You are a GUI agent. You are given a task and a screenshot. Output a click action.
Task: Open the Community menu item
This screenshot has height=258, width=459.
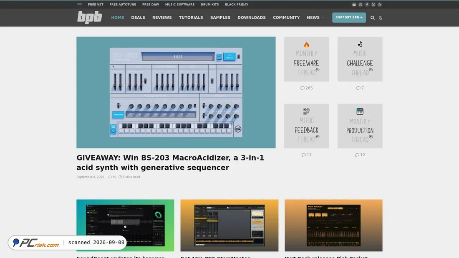[286, 18]
